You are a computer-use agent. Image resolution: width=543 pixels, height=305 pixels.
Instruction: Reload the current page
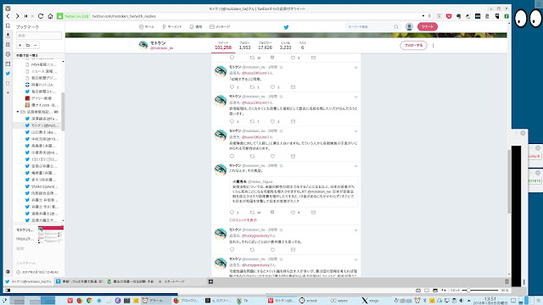point(41,16)
